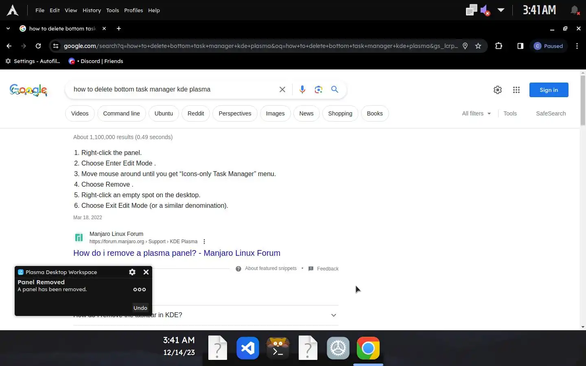Image resolution: width=586 pixels, height=366 pixels.
Task: Click into the Google search box
Action: pyautogui.click(x=173, y=89)
